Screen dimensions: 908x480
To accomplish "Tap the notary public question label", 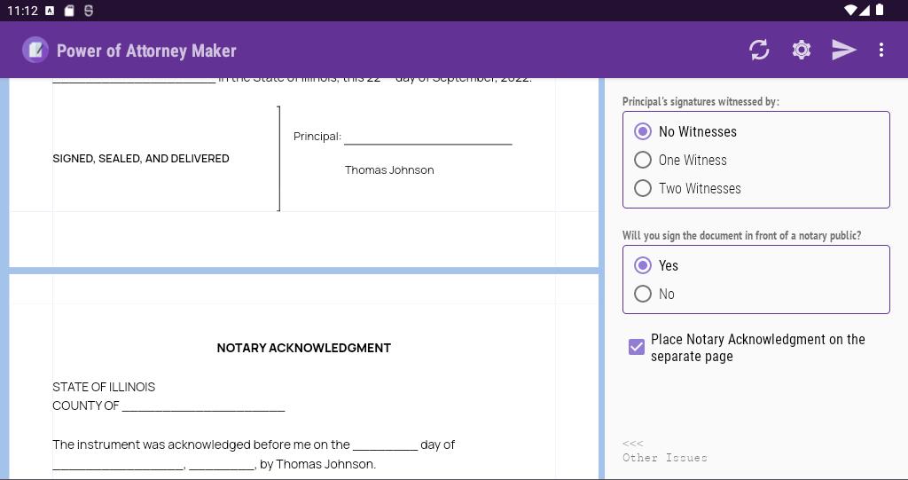I will 742,235.
